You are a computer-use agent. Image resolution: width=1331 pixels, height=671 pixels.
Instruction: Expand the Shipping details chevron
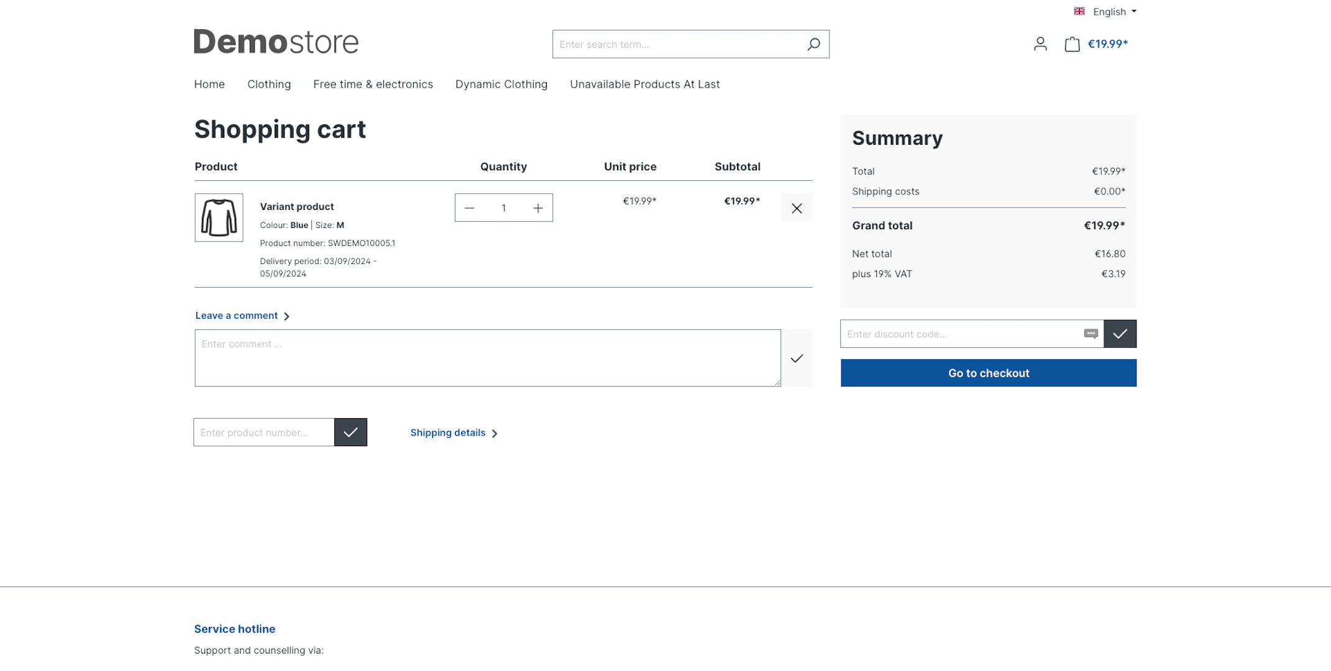pyautogui.click(x=495, y=432)
